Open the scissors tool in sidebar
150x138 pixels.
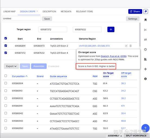coord(145,30)
